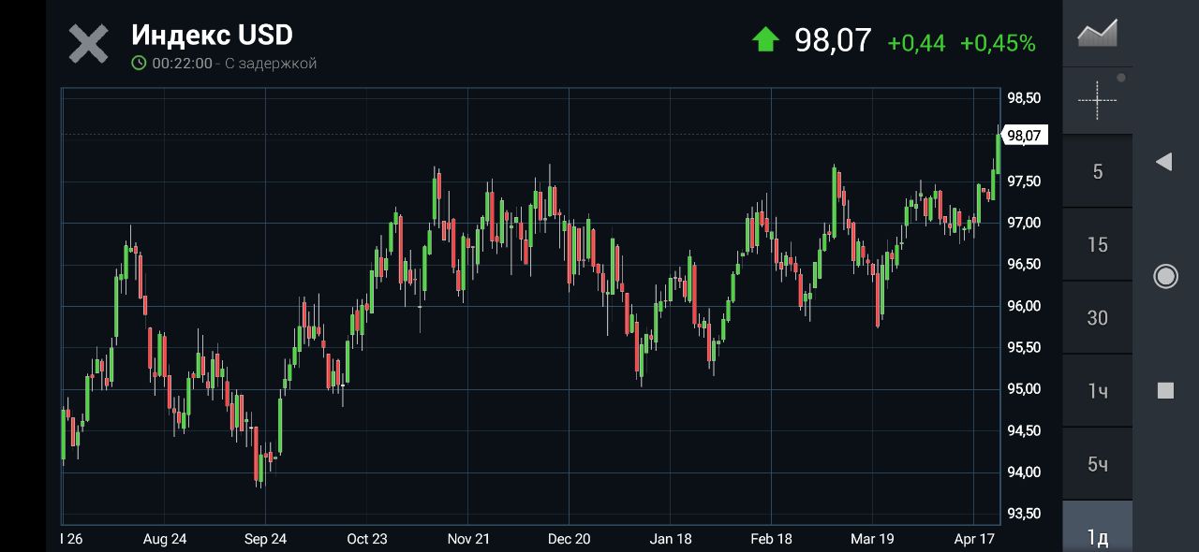The width and height of the screenshot is (1199, 552).
Task: Tap the current price 98,07 in header
Action: click(833, 40)
